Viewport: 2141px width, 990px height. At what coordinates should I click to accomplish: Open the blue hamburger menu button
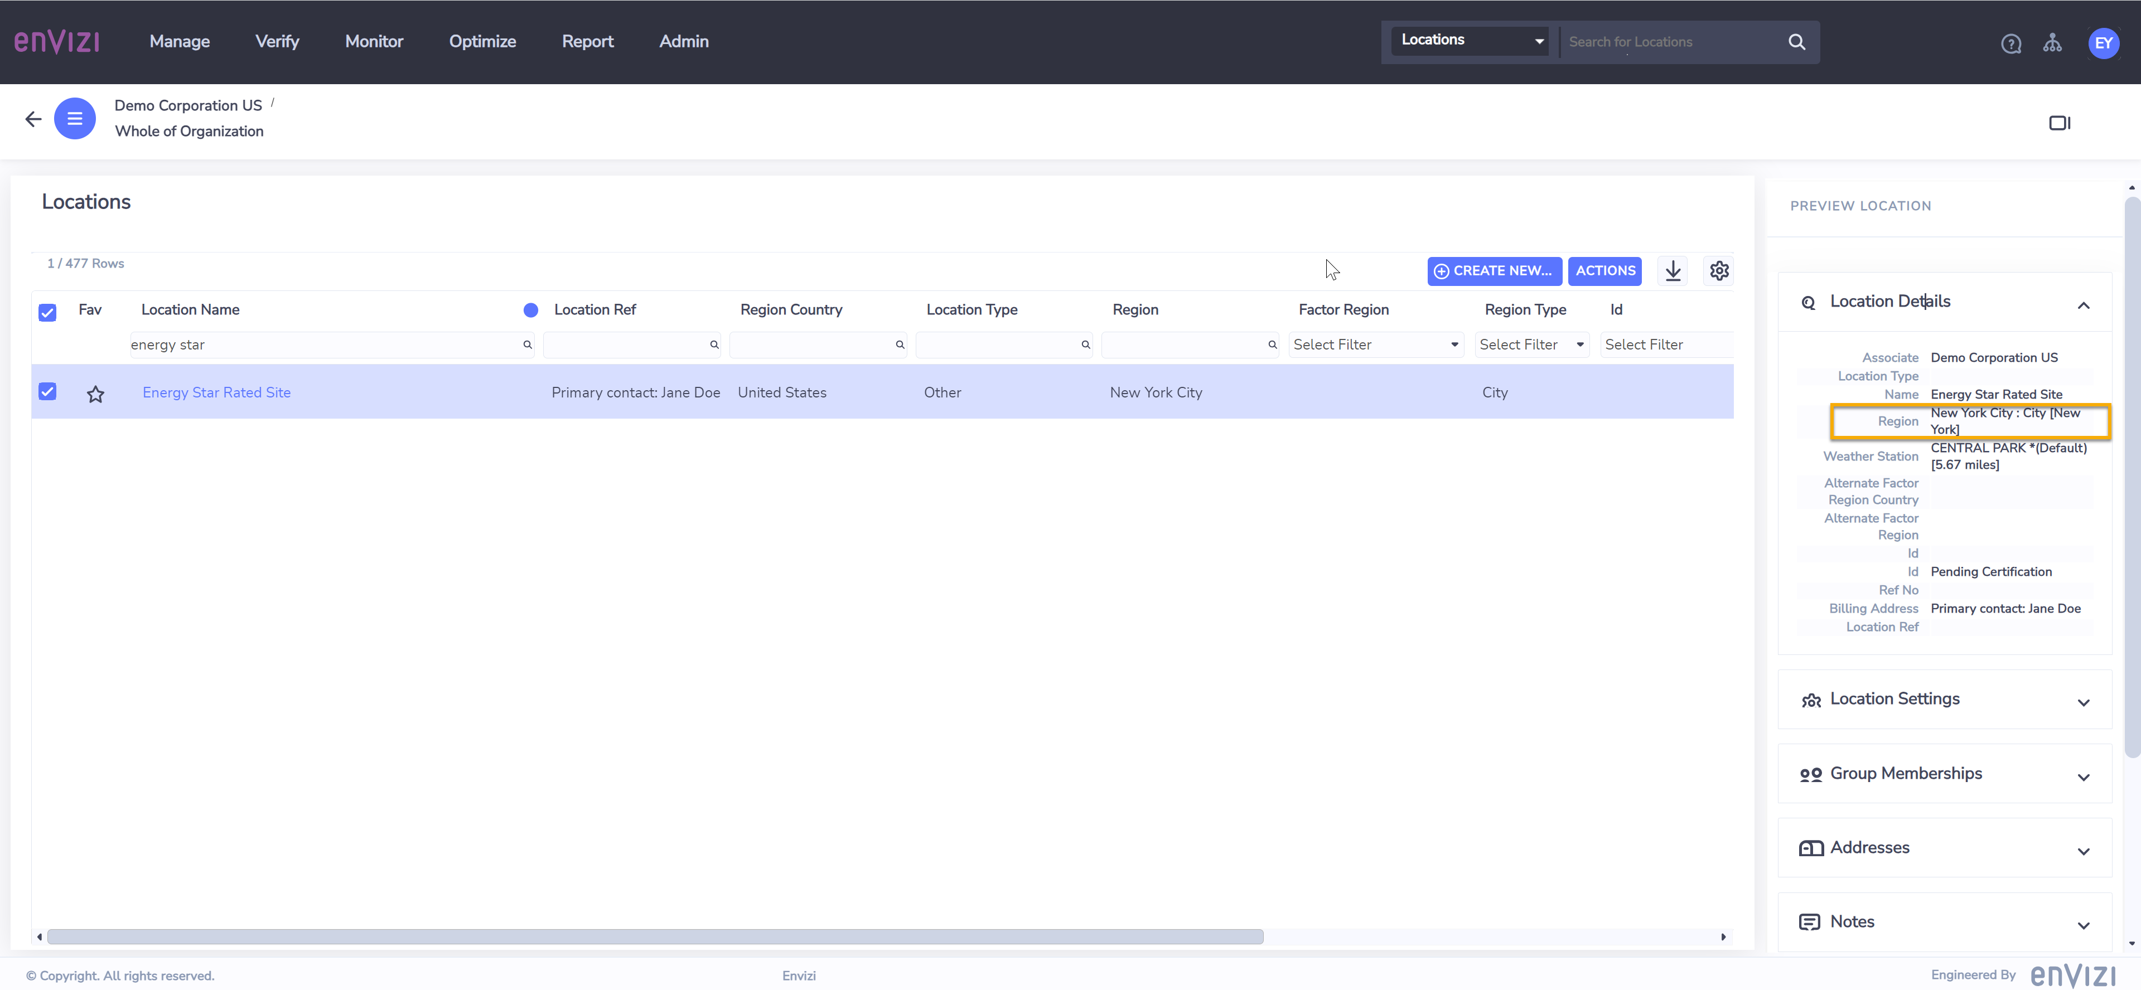pyautogui.click(x=75, y=119)
